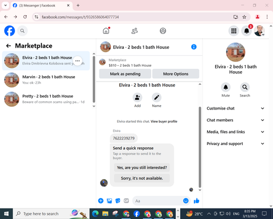The height and width of the screenshot is (219, 273).
Task: Show hidden system tray icons chevron
Action: 209,214
